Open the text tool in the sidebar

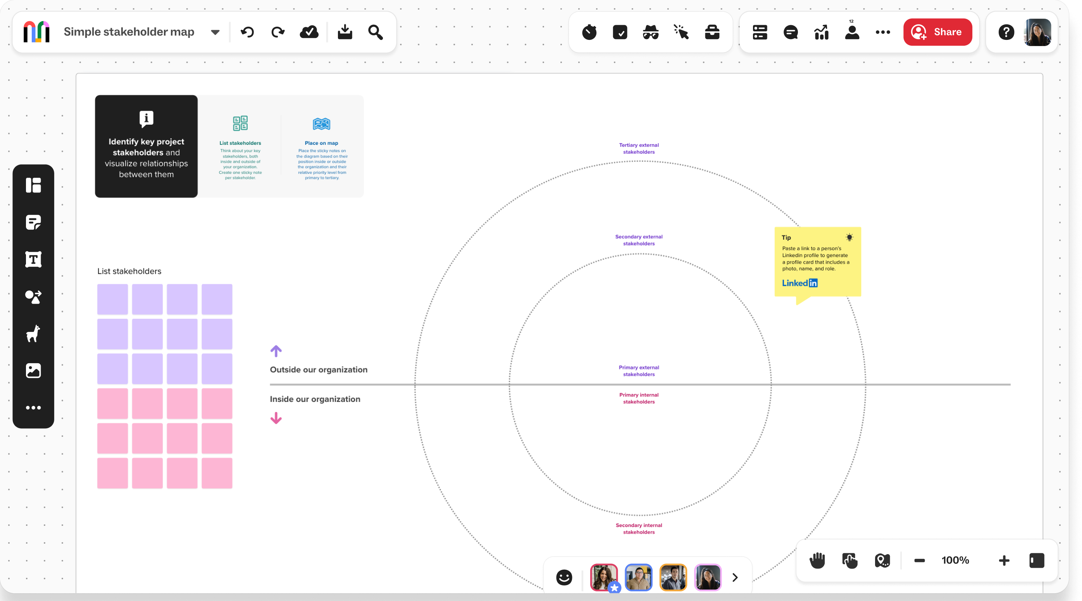pyautogui.click(x=33, y=259)
